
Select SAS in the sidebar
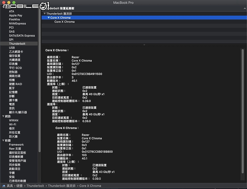pyautogui.click(x=12, y=32)
